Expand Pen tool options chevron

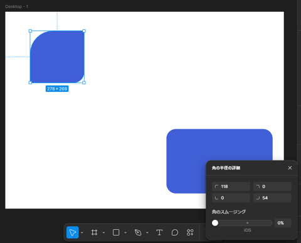point(147,232)
